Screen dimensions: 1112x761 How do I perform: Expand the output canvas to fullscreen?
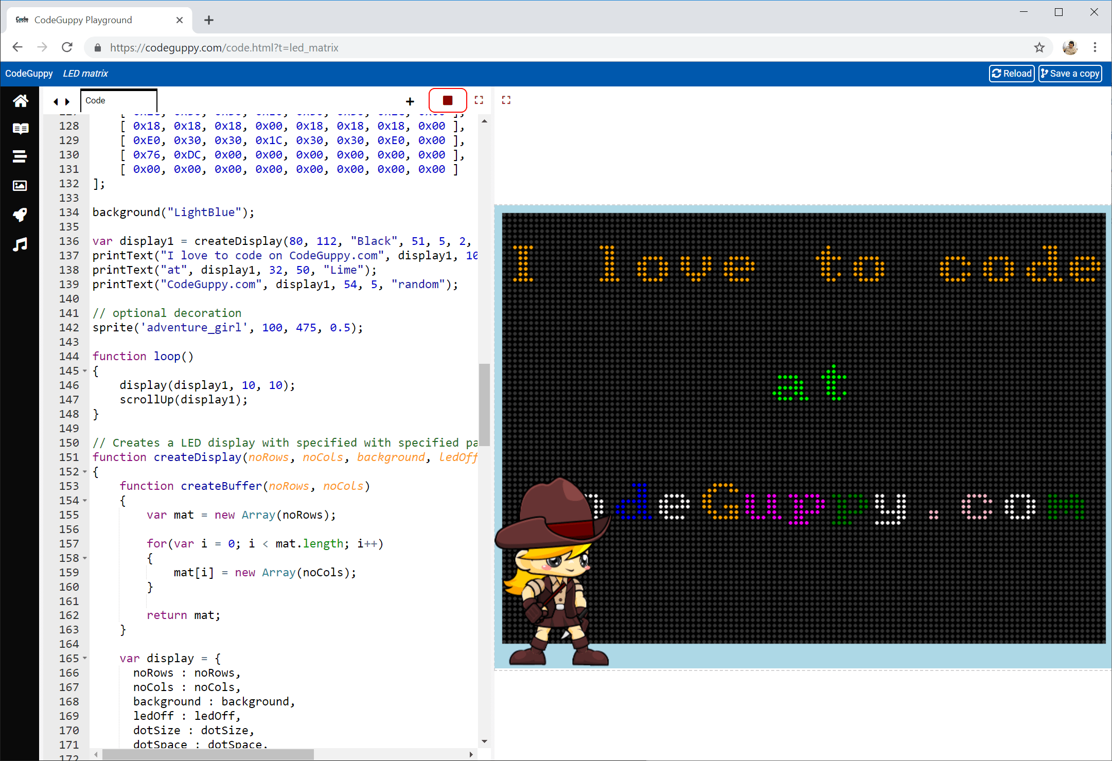pyautogui.click(x=506, y=100)
